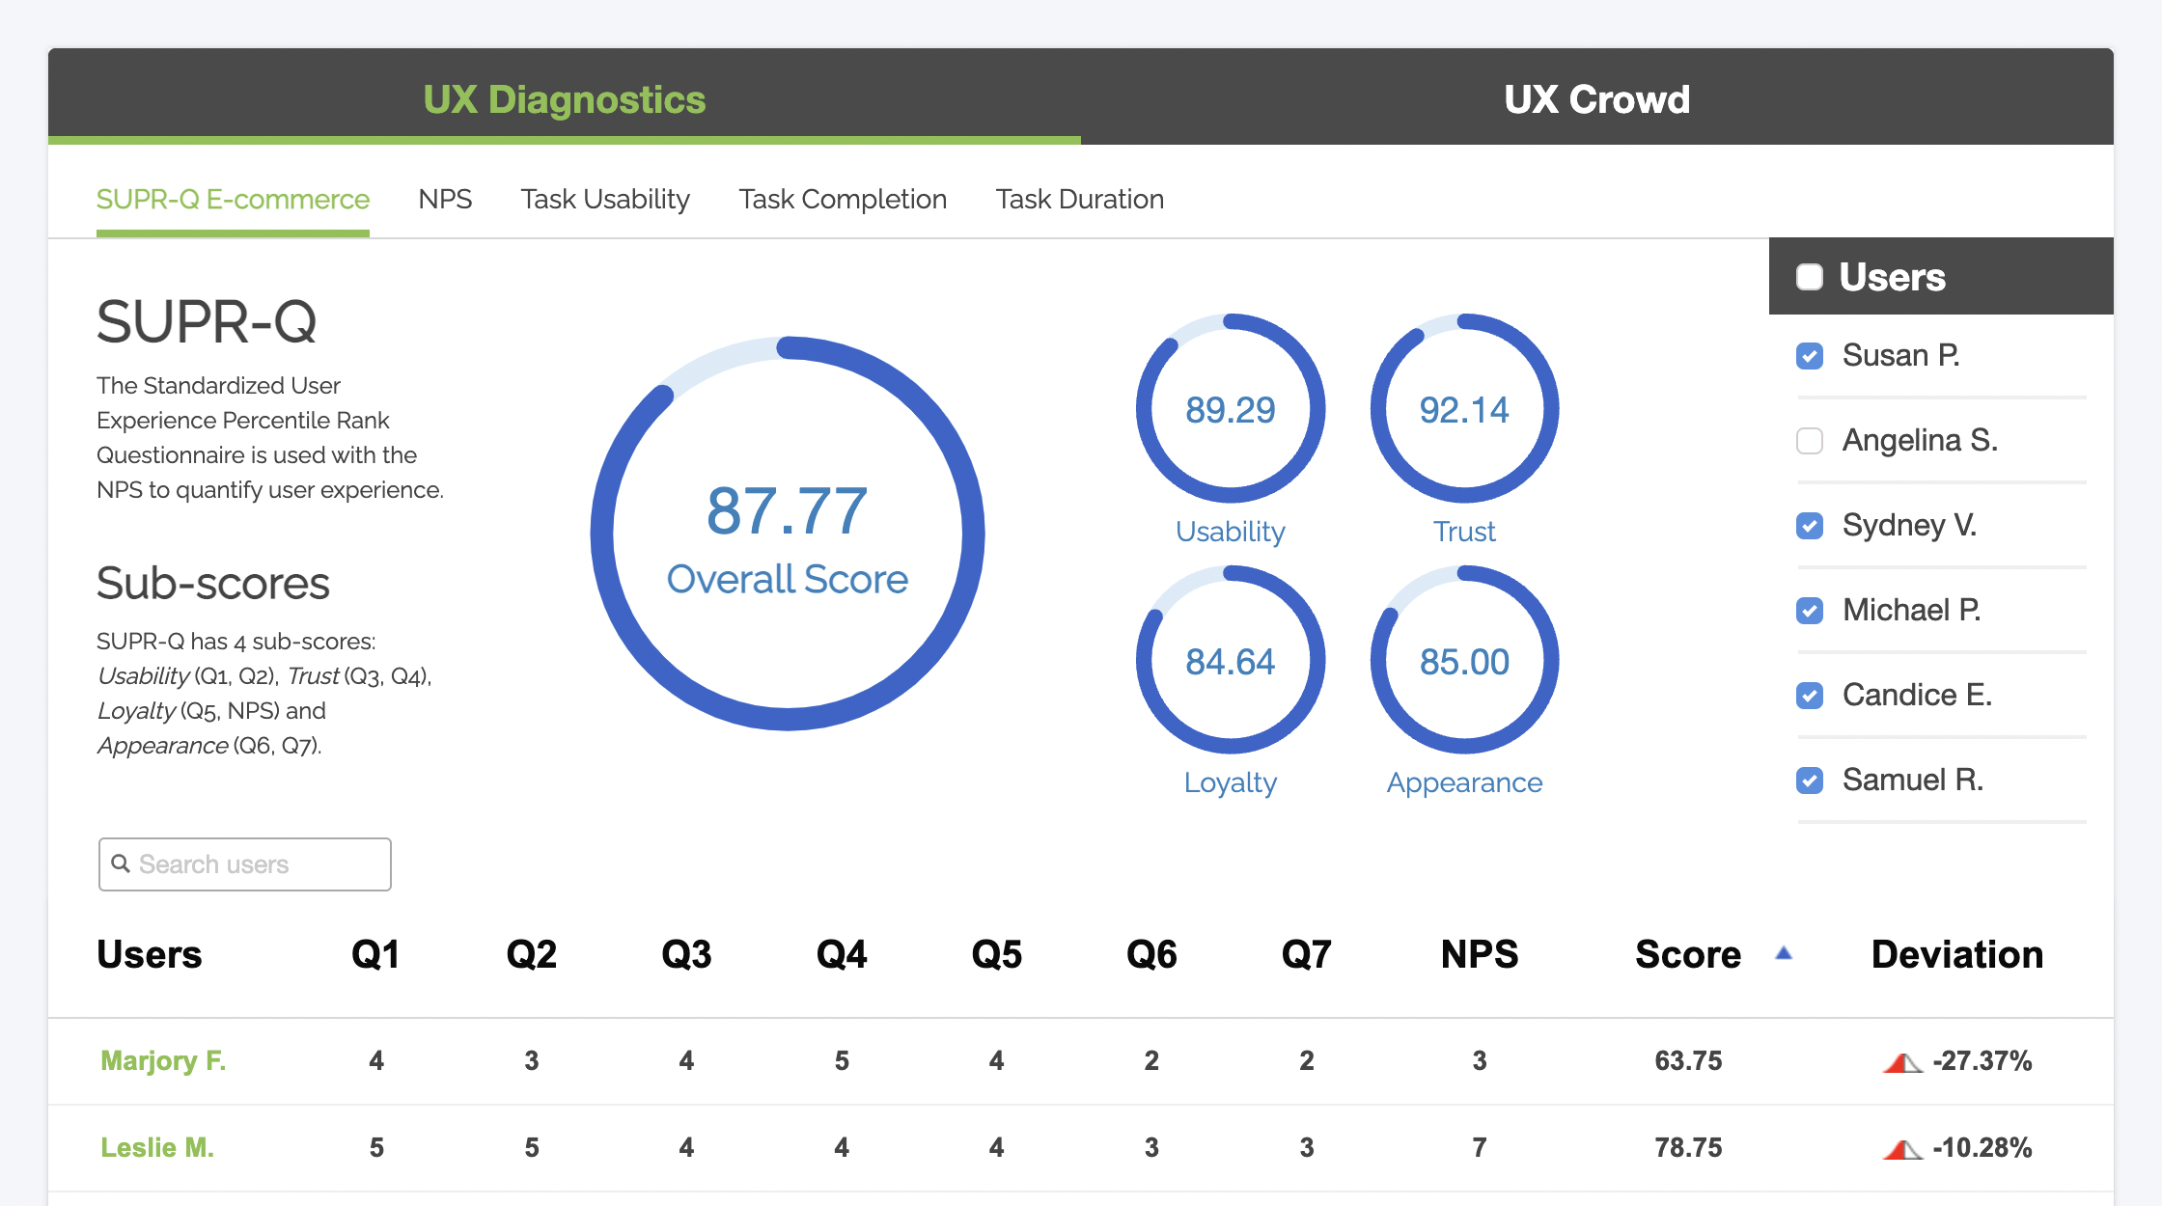This screenshot has width=2162, height=1206.
Task: Switch to the NPS tab
Action: point(444,198)
